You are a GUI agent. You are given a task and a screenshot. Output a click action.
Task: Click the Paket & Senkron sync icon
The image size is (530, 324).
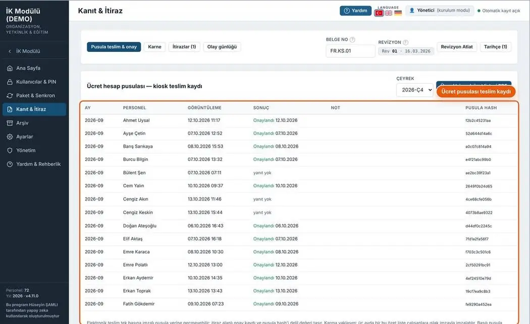(x=10, y=96)
